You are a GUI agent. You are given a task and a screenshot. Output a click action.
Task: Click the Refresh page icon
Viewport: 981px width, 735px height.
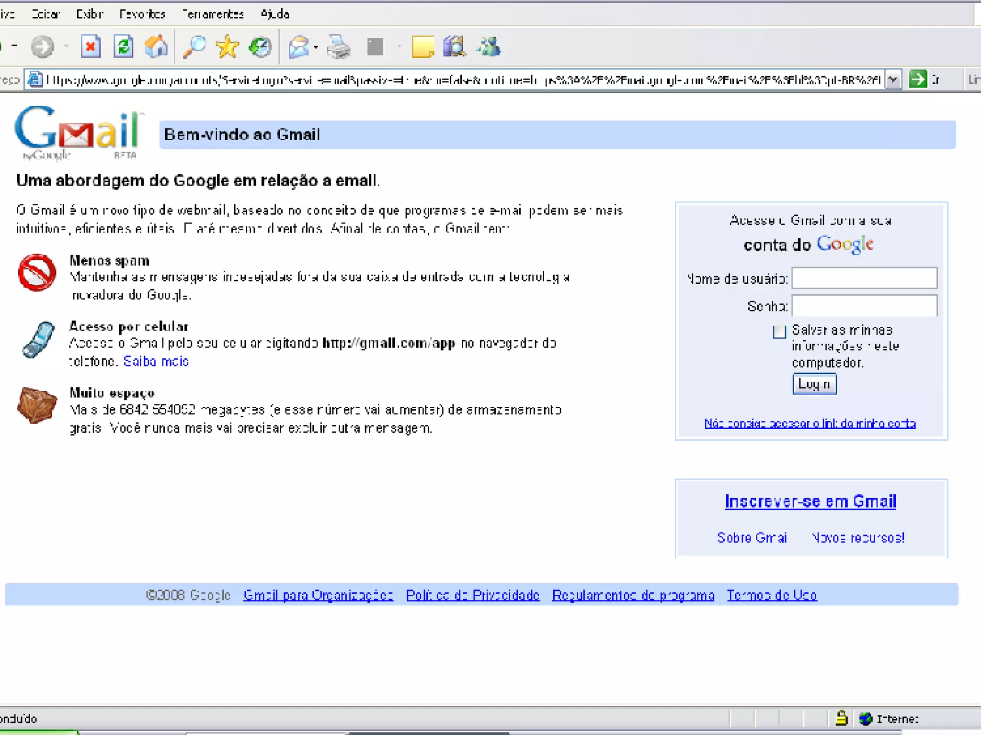(x=124, y=47)
